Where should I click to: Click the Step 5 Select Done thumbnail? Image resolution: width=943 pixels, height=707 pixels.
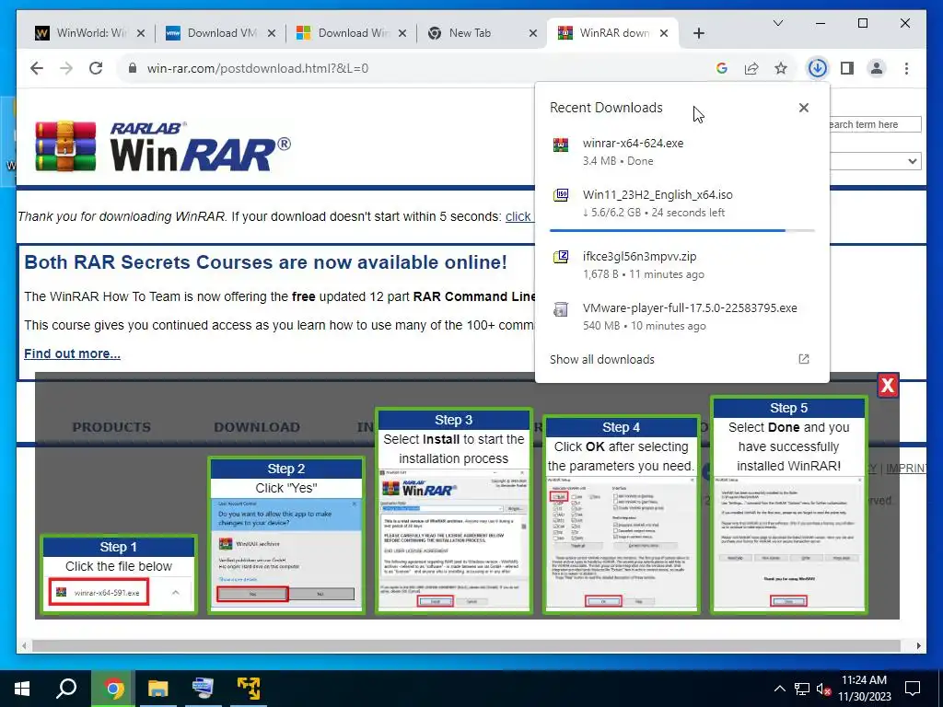tap(788, 505)
